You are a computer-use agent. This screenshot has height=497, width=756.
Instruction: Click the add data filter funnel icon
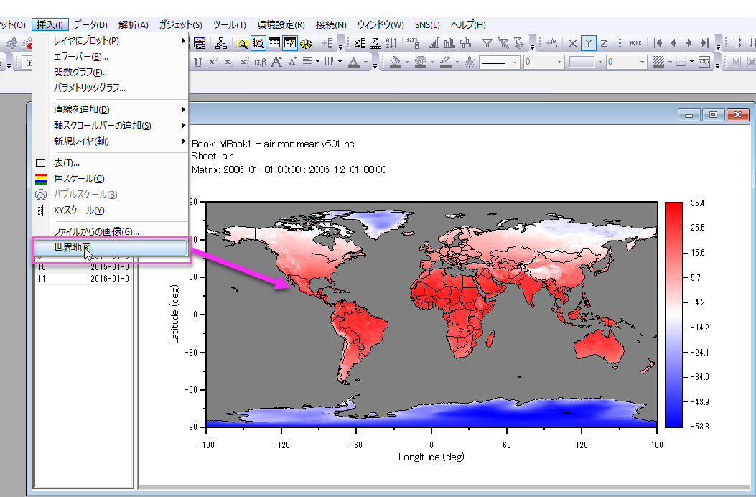point(487,43)
